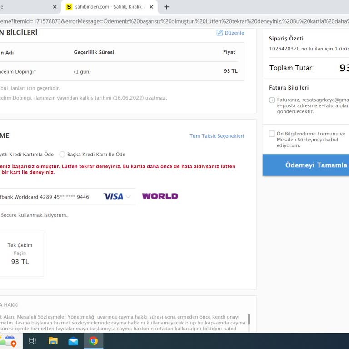Open Tüm Taksit Seçenekleri link
This screenshot has height=349, width=349.
pyautogui.click(x=217, y=136)
